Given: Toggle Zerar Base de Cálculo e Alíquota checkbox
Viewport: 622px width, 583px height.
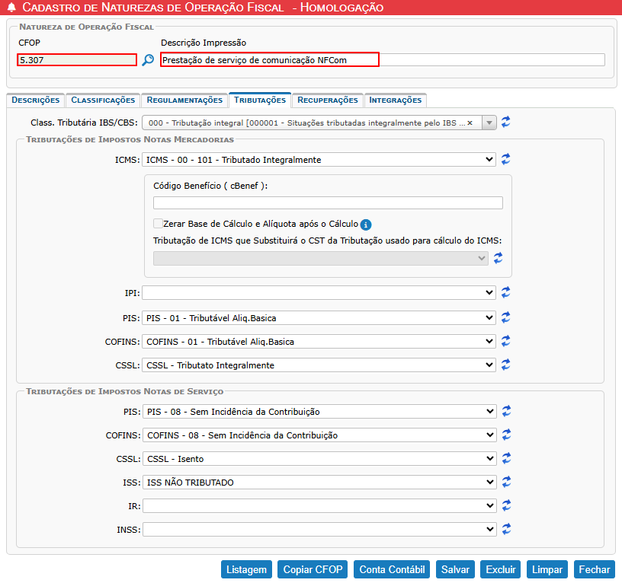Looking at the screenshot, I should (158, 224).
